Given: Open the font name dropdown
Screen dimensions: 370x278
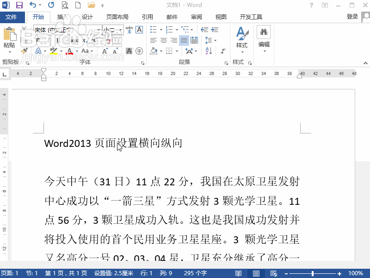Looking at the screenshot, I should [99, 29].
